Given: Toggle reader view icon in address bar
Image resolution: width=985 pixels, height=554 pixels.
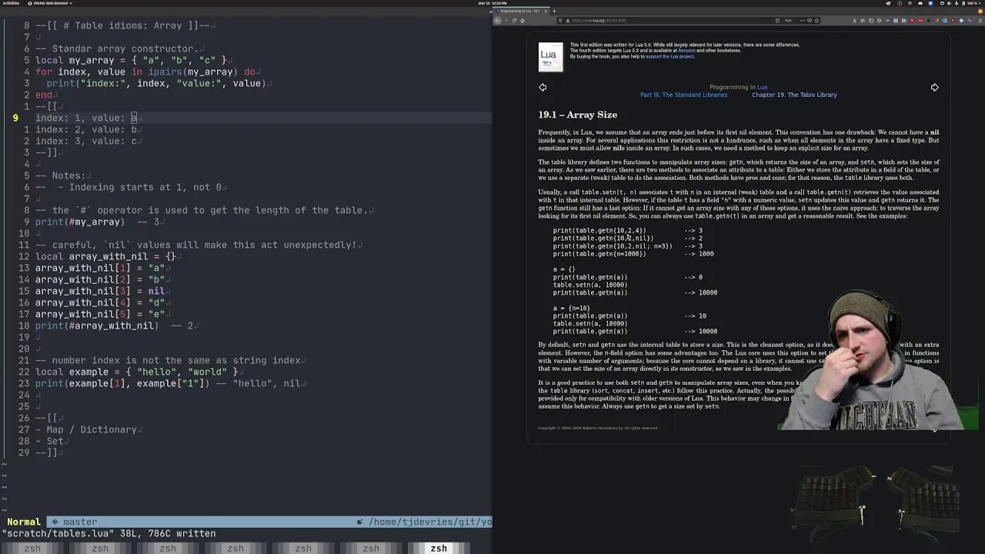Looking at the screenshot, I should 776,20.
